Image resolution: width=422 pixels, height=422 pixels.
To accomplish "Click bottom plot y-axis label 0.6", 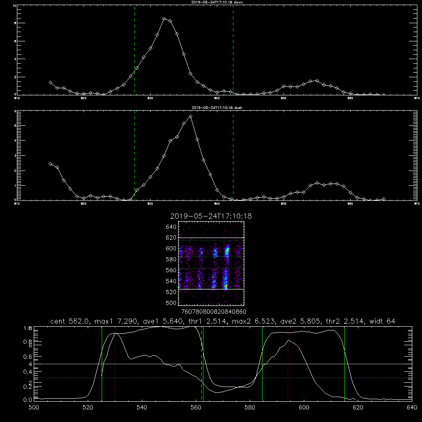I will click(x=27, y=357).
